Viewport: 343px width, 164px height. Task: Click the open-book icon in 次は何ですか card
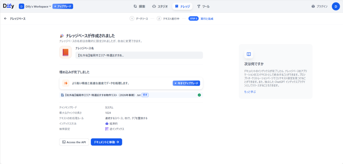coord(249,54)
